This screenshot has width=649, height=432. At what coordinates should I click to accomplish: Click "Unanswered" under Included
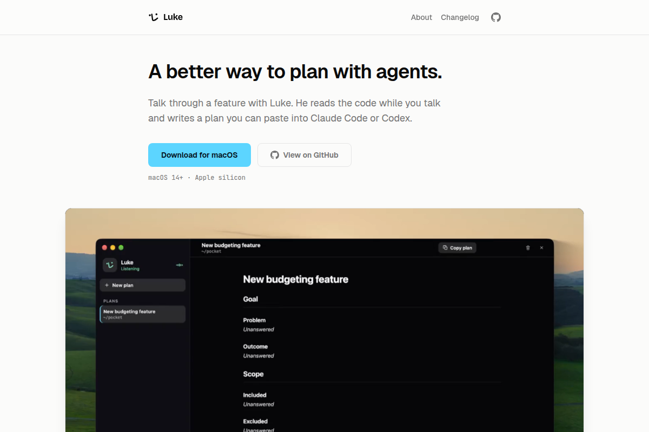click(259, 404)
